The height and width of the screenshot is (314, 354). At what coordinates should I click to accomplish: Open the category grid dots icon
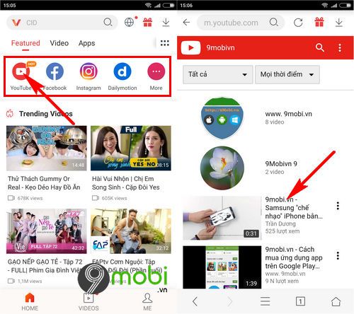tap(165, 43)
